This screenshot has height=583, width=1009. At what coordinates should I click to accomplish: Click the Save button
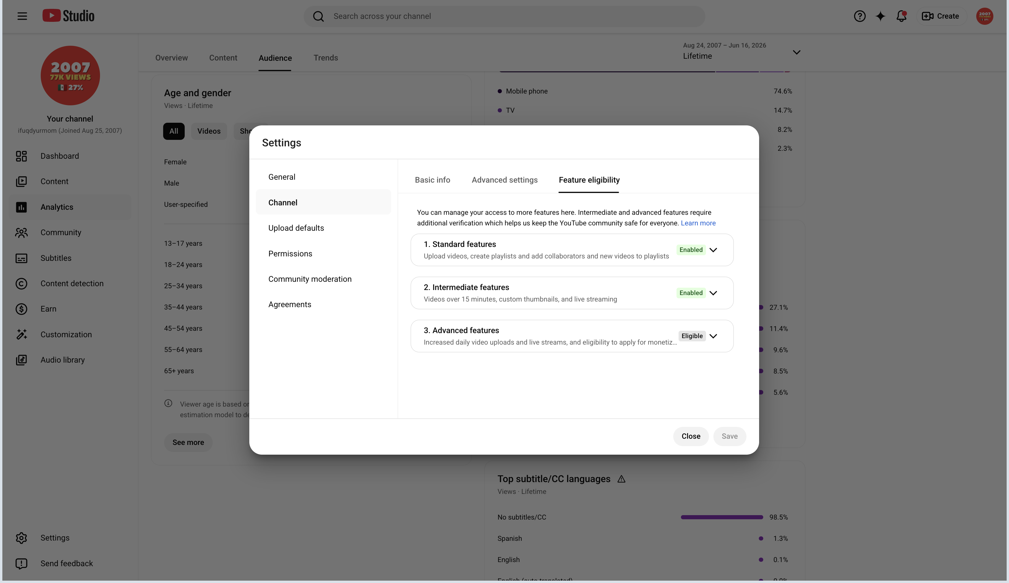click(730, 436)
